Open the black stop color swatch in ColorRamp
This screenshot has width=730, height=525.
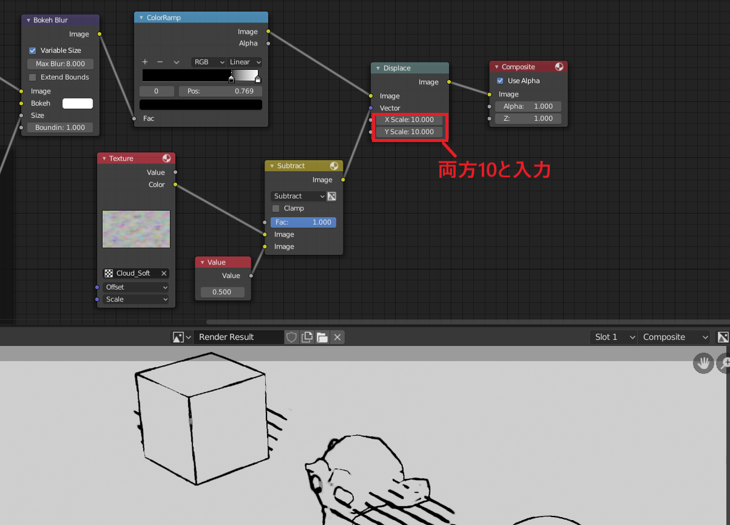point(201,105)
